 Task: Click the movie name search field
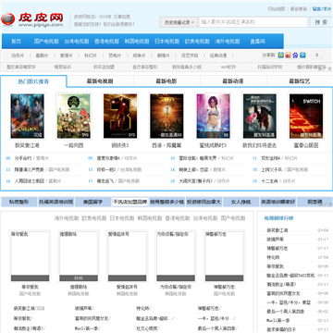click(x=253, y=22)
